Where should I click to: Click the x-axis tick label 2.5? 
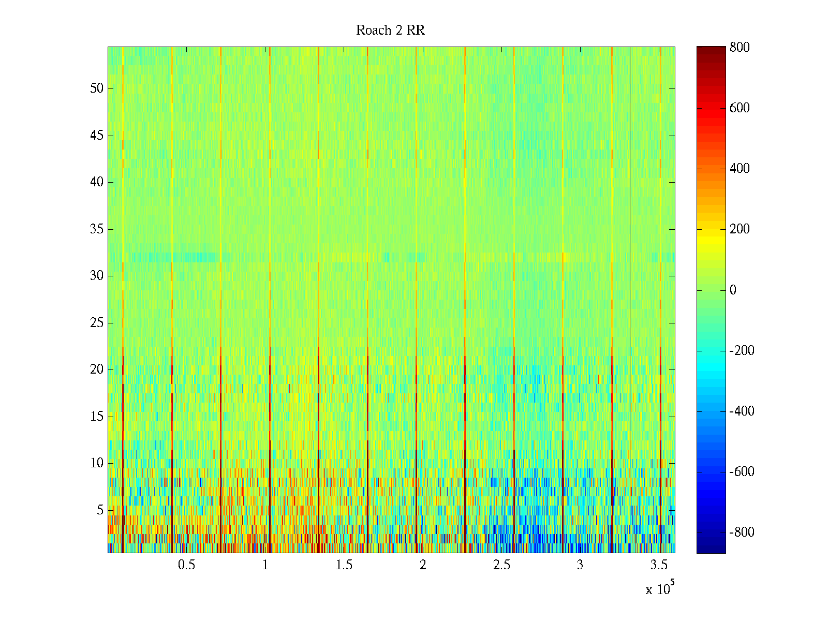pyautogui.click(x=501, y=565)
